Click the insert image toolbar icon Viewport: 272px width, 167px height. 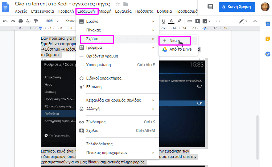pos(205,21)
